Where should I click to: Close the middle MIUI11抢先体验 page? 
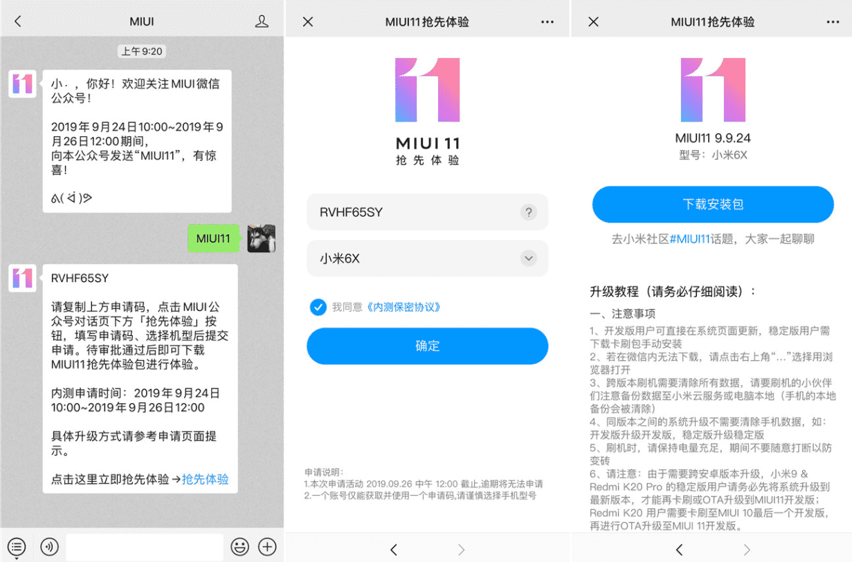point(308,21)
